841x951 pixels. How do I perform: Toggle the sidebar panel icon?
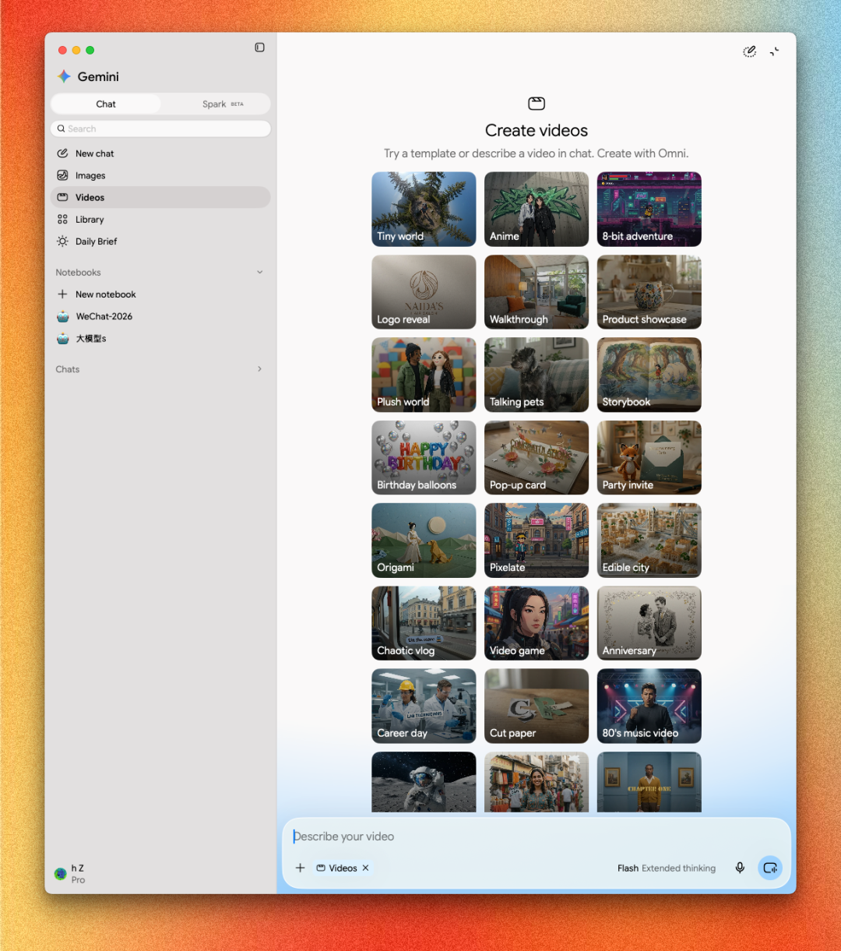(259, 48)
